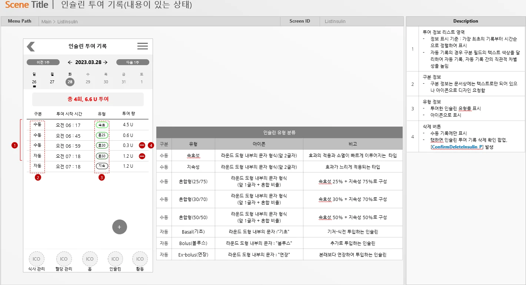
Task: Click the 4.5 U dose value
Action: (128, 125)
